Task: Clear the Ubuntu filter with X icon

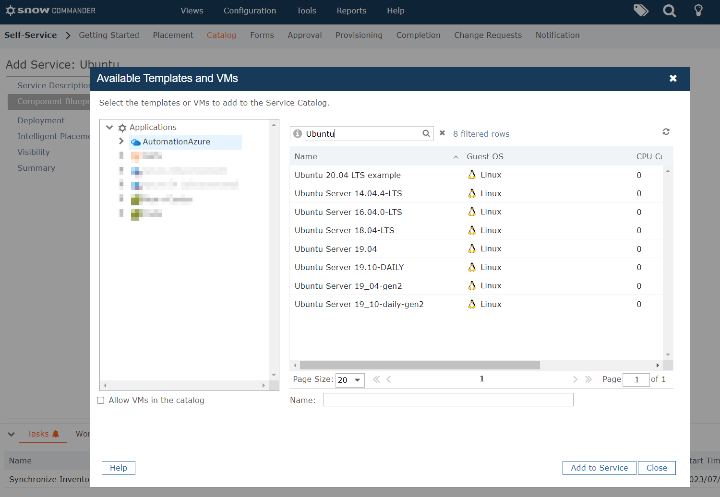Action: click(x=442, y=133)
